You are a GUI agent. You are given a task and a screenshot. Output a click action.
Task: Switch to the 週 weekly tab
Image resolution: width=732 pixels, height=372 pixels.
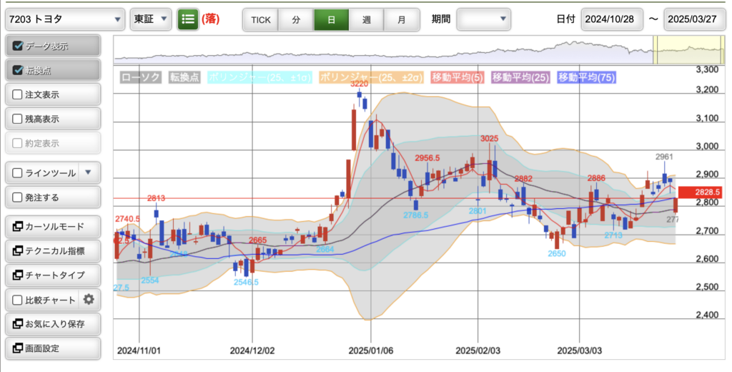coord(366,19)
